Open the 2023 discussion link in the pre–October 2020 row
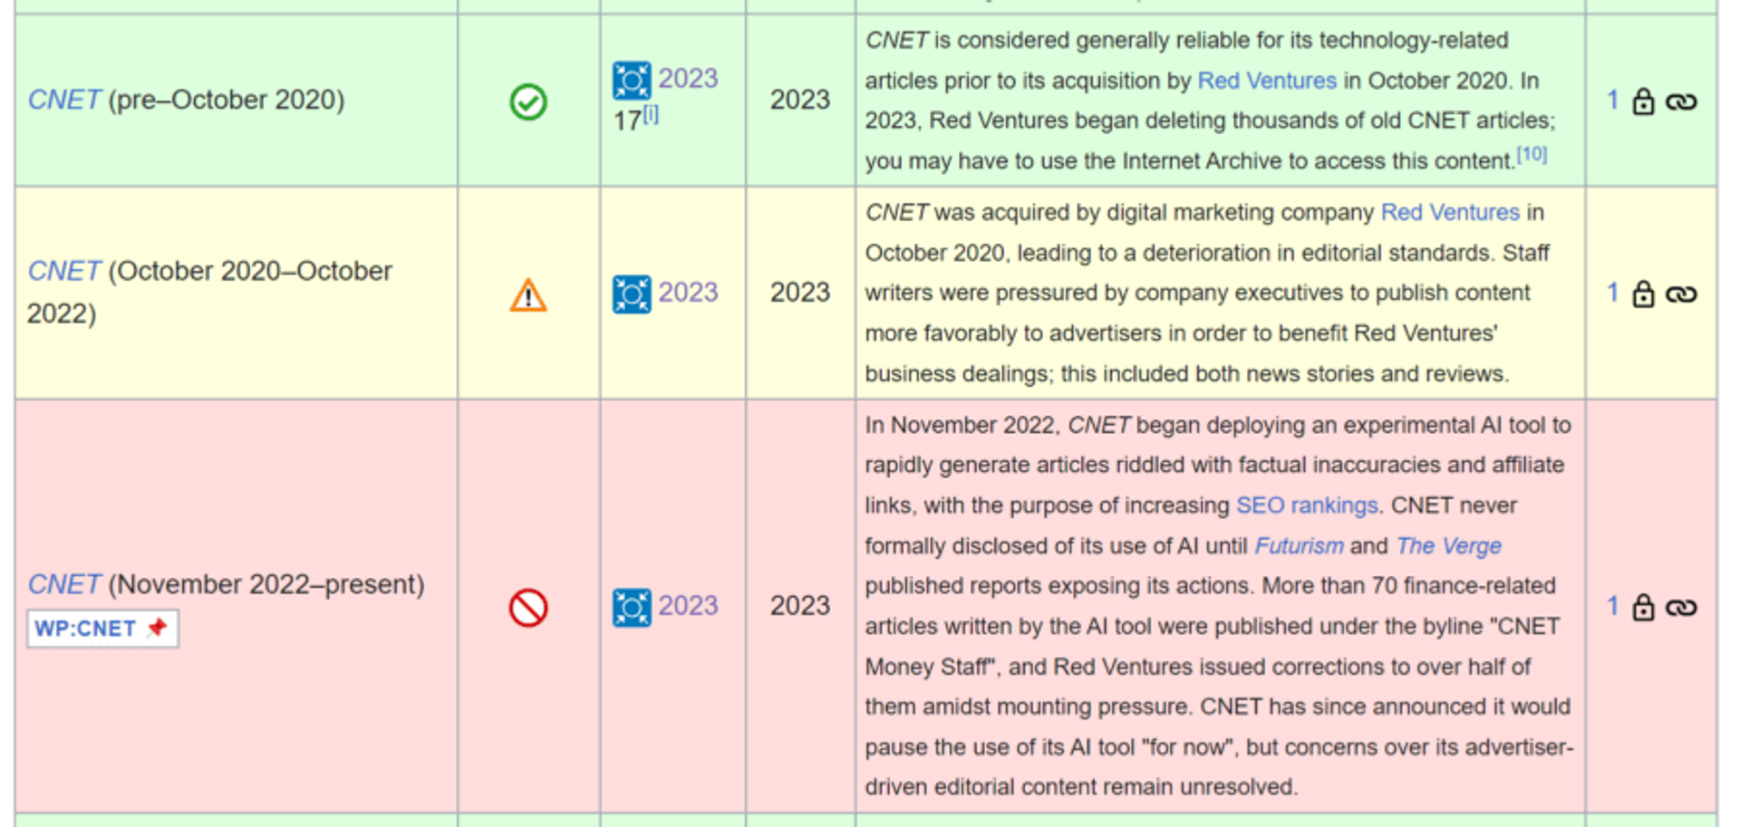Image resolution: width=1740 pixels, height=827 pixels. (x=688, y=79)
